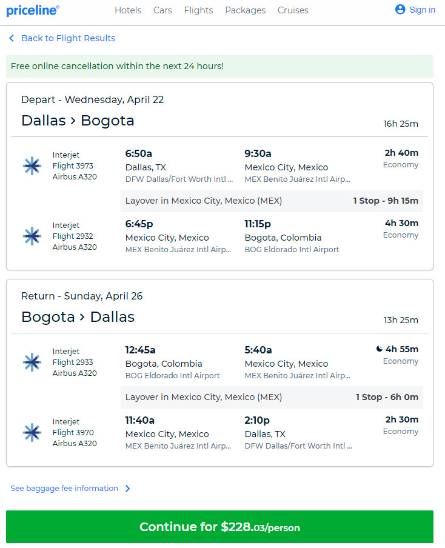445x548 pixels.
Task: Open the Cars tab
Action: click(162, 10)
